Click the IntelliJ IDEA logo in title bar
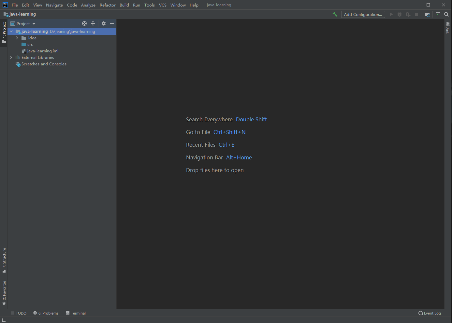452x323 pixels. 5,5
